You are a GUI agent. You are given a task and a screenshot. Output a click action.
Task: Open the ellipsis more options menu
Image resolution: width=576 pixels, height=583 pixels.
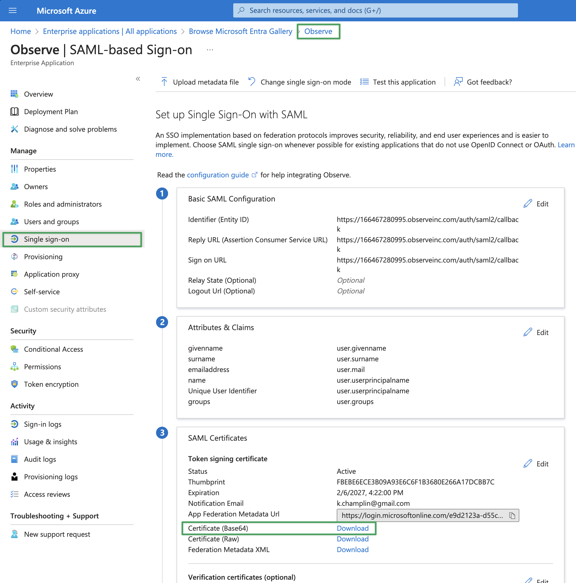coord(210,50)
